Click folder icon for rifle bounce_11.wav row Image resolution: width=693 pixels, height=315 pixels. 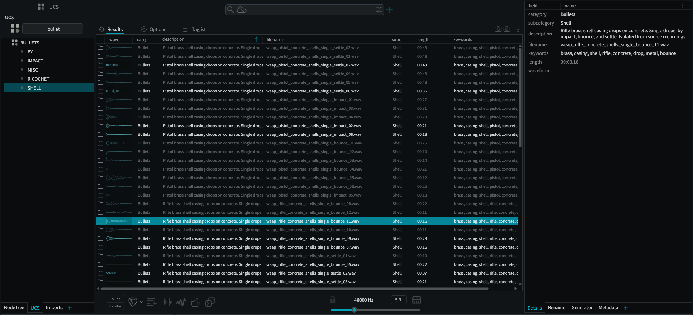click(x=100, y=221)
